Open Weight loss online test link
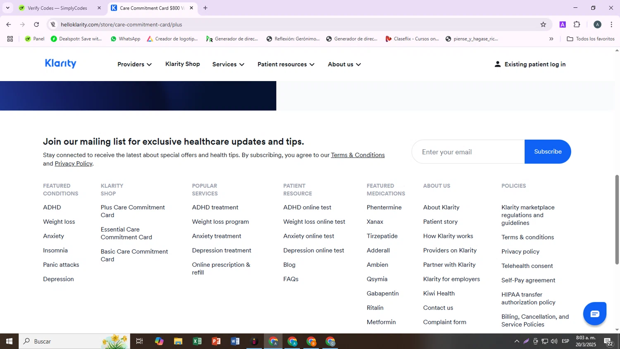 click(314, 222)
